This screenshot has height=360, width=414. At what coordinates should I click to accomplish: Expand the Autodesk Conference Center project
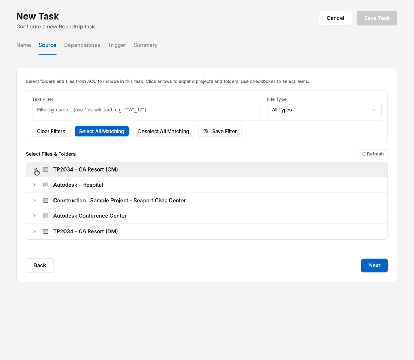(34, 216)
